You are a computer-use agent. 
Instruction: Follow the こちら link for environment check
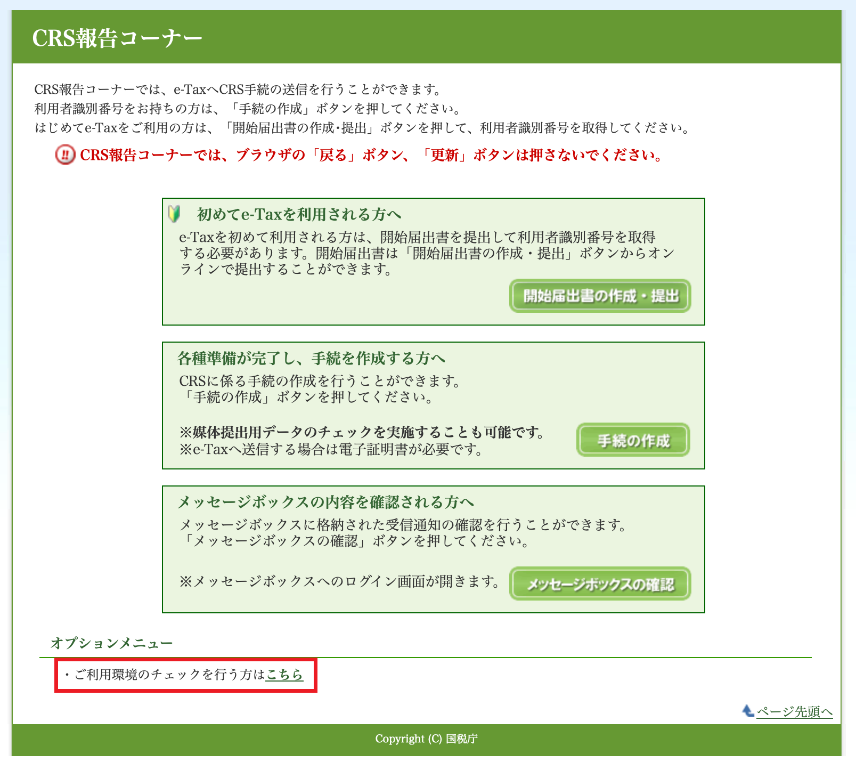tap(284, 675)
